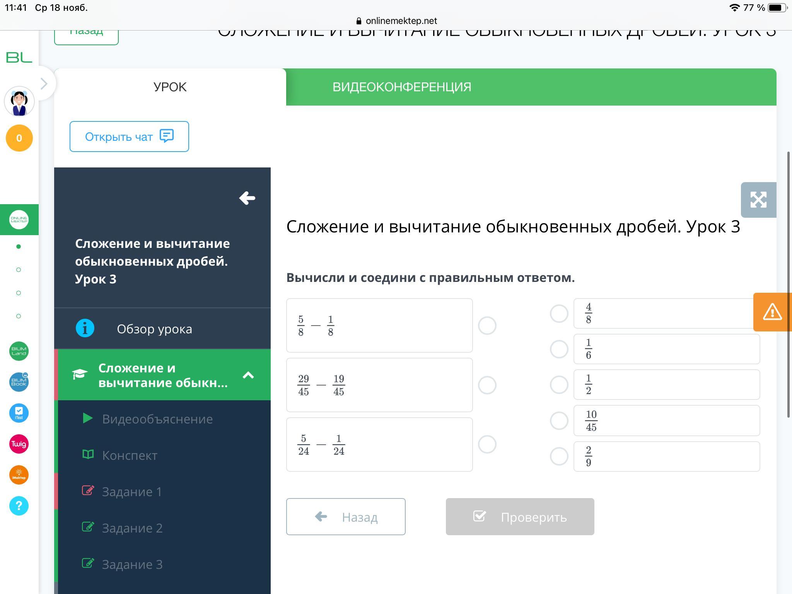Open the BilimLand sidebar icon

[19, 351]
